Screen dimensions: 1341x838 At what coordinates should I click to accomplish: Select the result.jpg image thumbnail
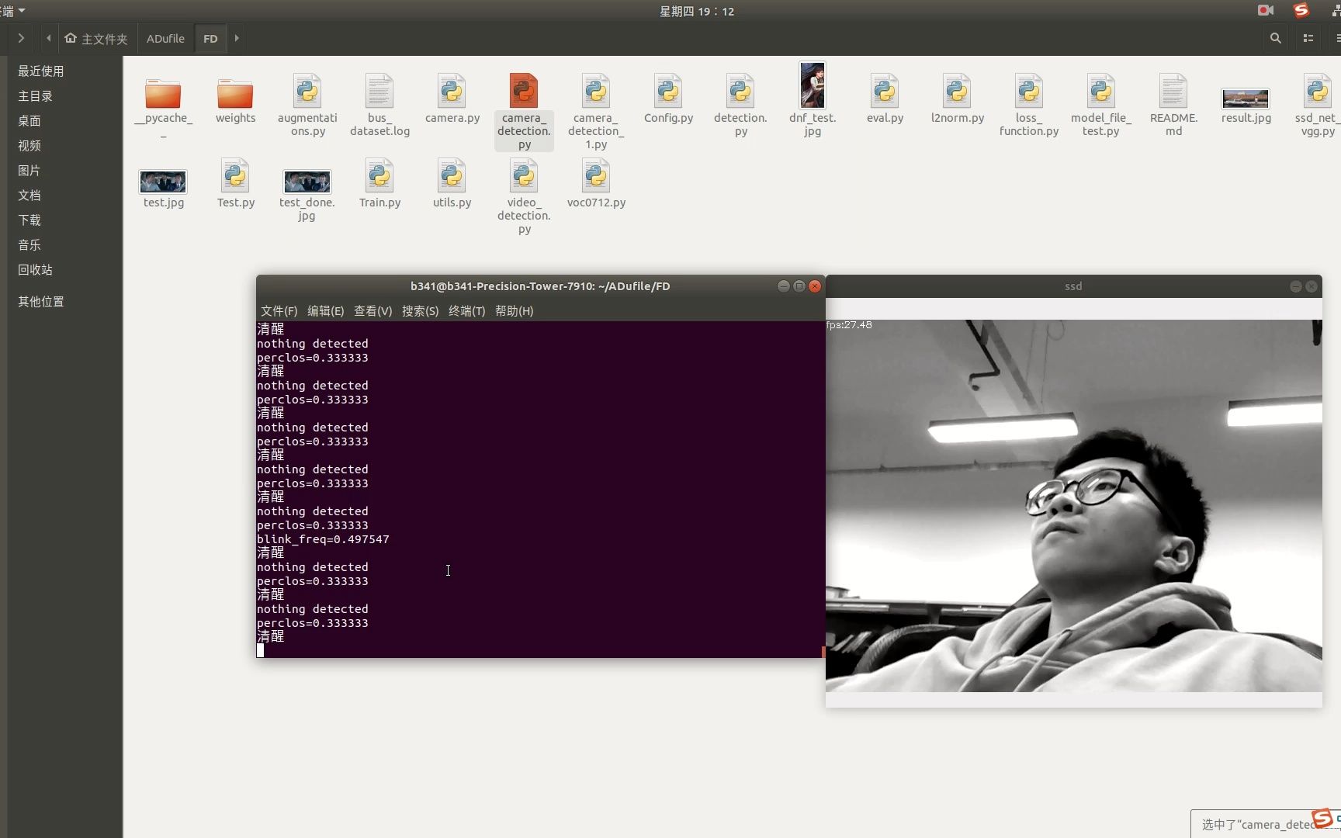pos(1246,99)
